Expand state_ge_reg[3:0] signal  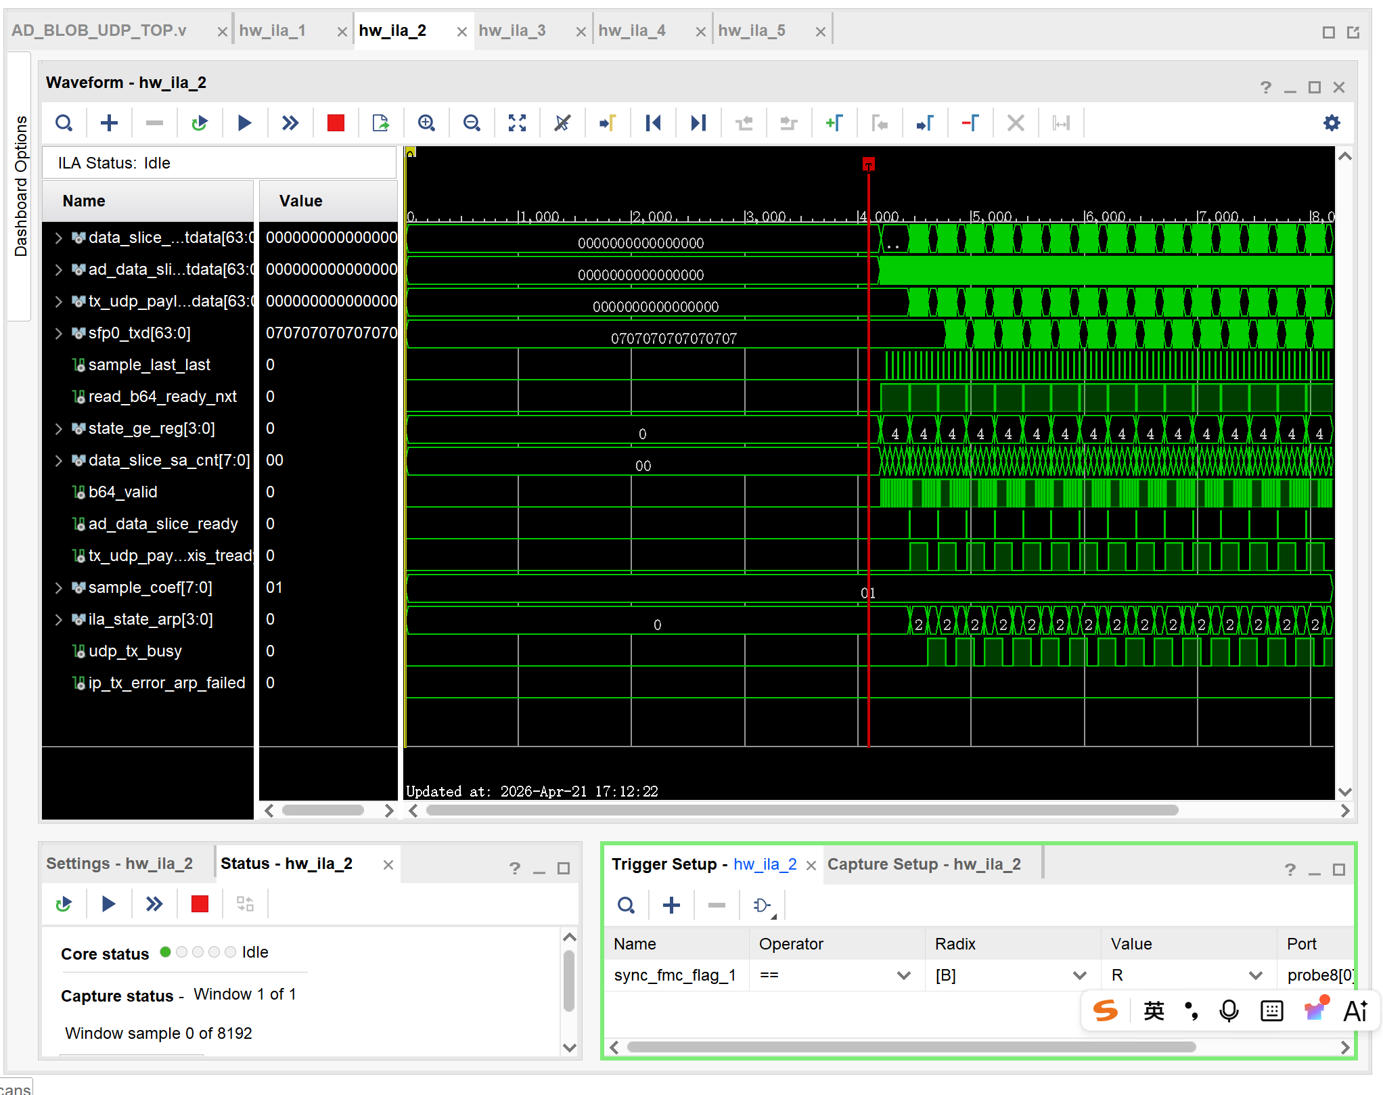pyautogui.click(x=58, y=428)
